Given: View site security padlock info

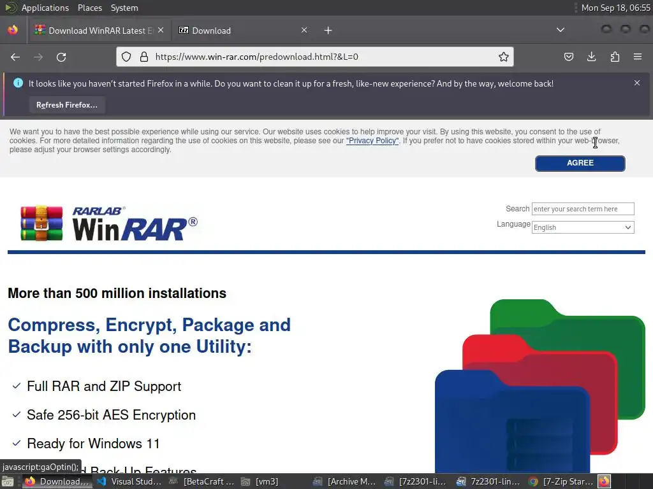Looking at the screenshot, I should point(144,57).
